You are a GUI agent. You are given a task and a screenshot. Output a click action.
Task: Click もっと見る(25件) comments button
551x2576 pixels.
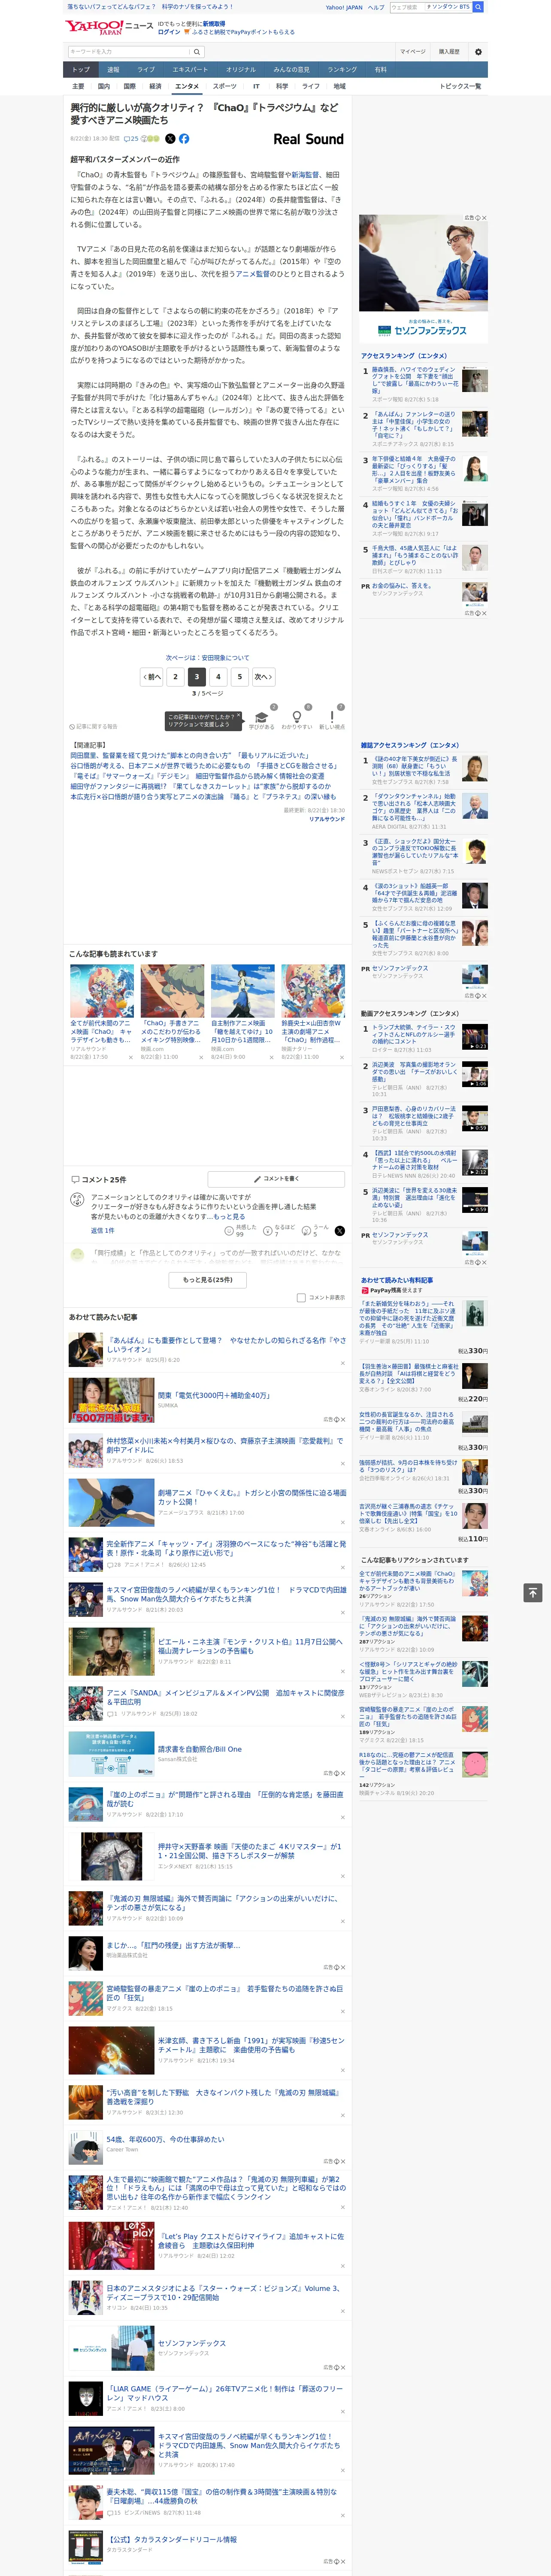pos(208,1279)
